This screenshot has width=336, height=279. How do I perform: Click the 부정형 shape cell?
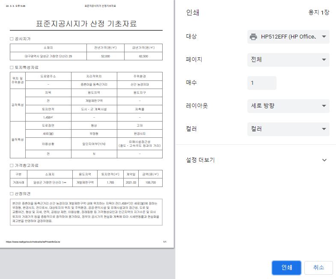94,134
